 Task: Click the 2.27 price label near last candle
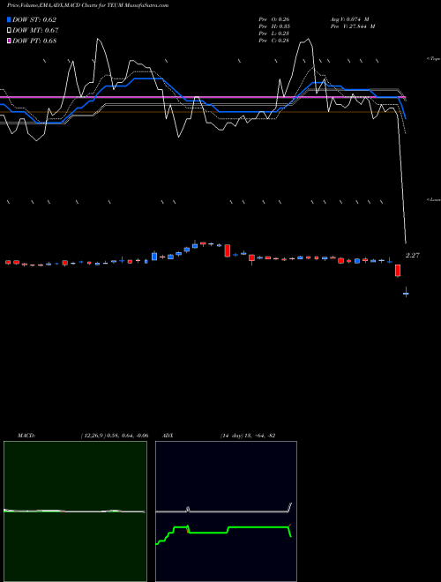click(x=413, y=256)
